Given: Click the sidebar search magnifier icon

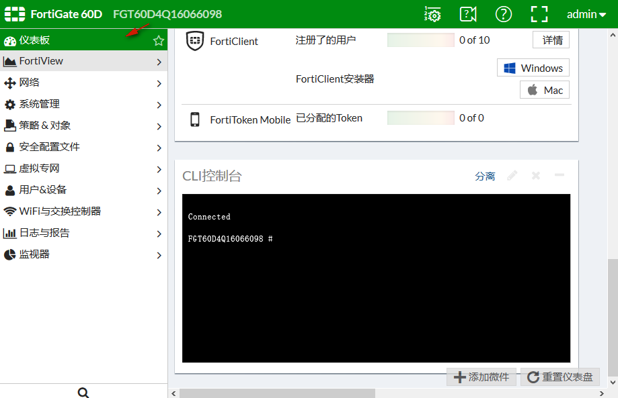Looking at the screenshot, I should pyautogui.click(x=83, y=393).
